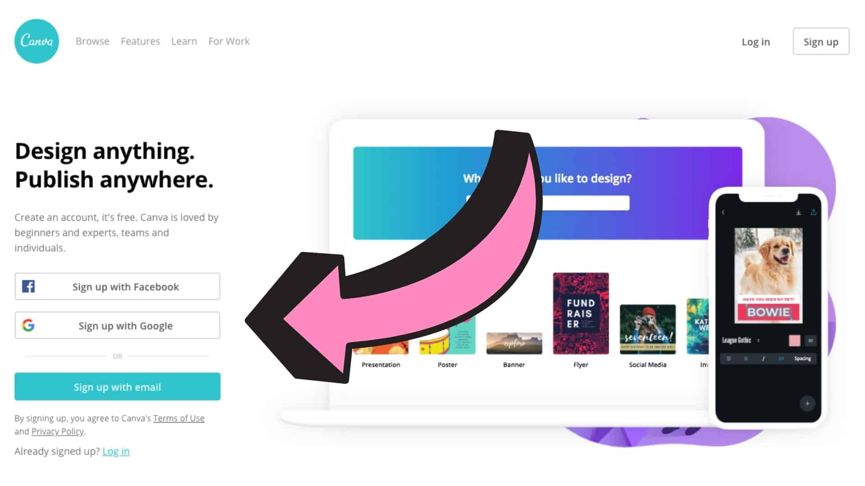Open the Browse menu item
The height and width of the screenshot is (486, 865).
click(92, 41)
